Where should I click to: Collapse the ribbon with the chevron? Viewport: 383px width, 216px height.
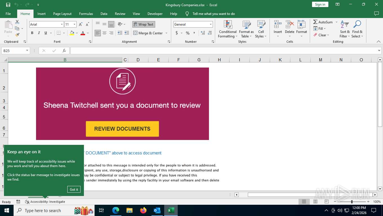coord(378,42)
